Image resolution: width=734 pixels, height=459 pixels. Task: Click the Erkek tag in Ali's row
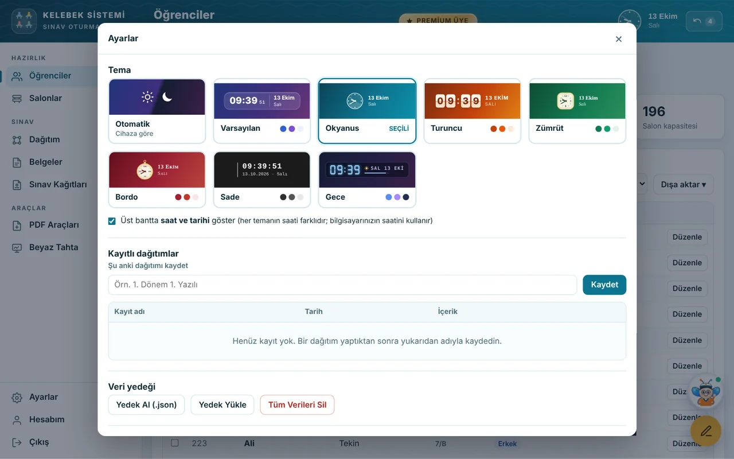click(507, 444)
